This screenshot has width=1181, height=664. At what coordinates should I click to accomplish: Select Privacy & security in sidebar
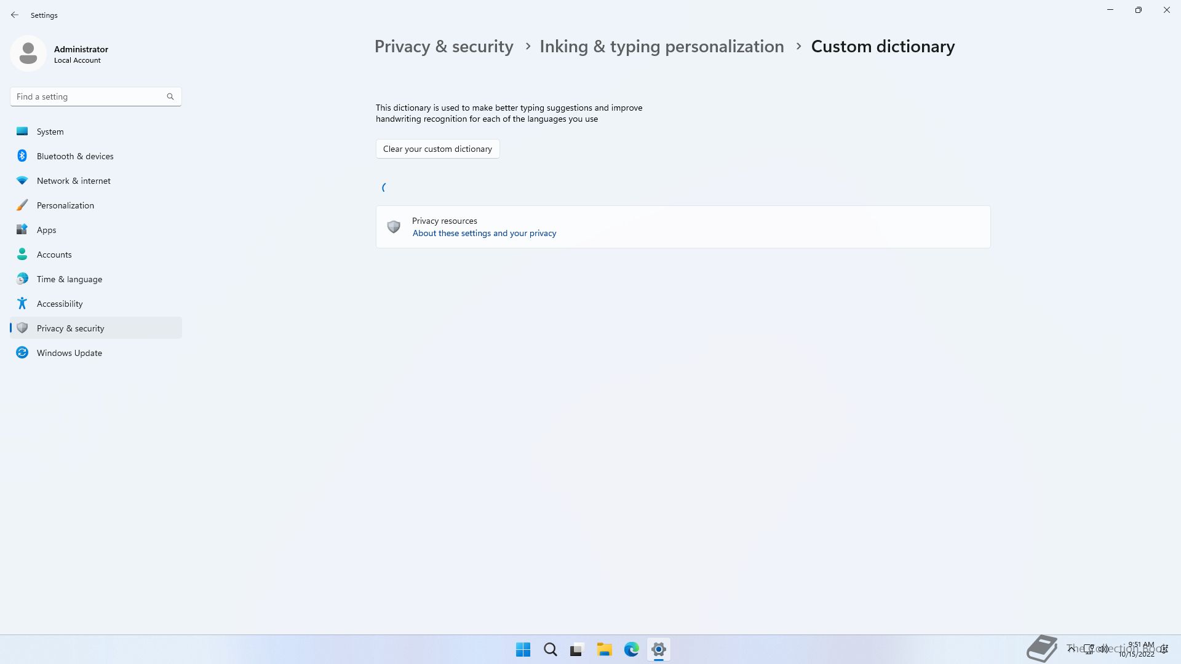coord(70,328)
